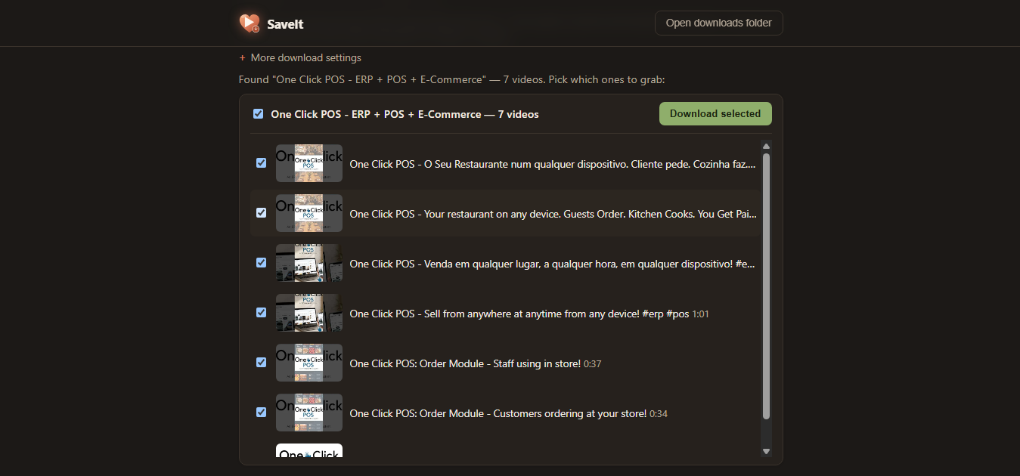Uncheck 'Sell from anywhere at anytime' checkbox

[262, 313]
